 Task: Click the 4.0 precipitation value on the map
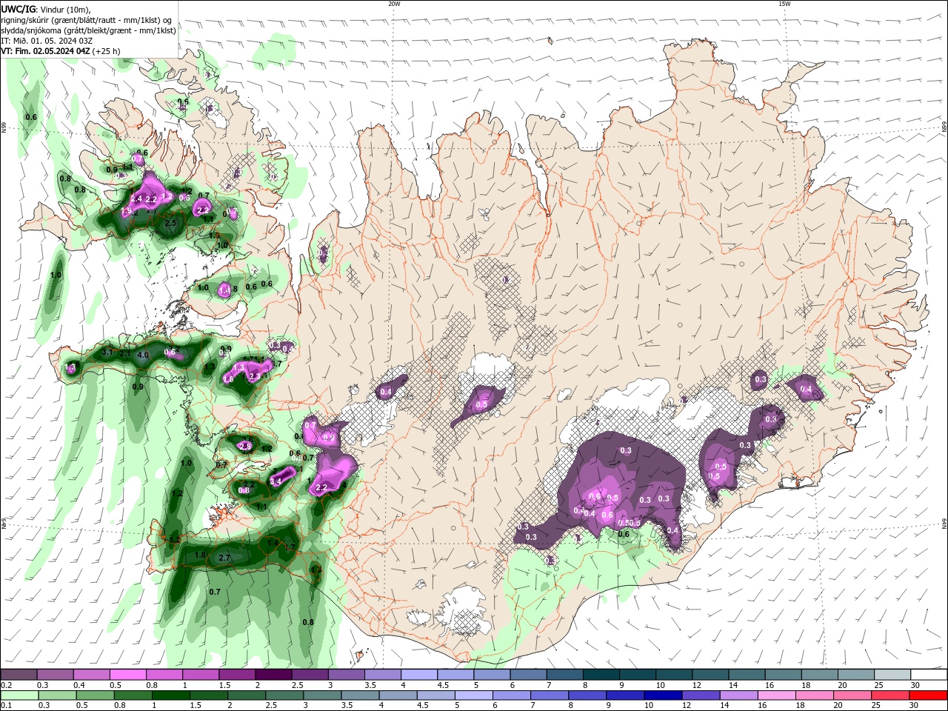point(143,355)
